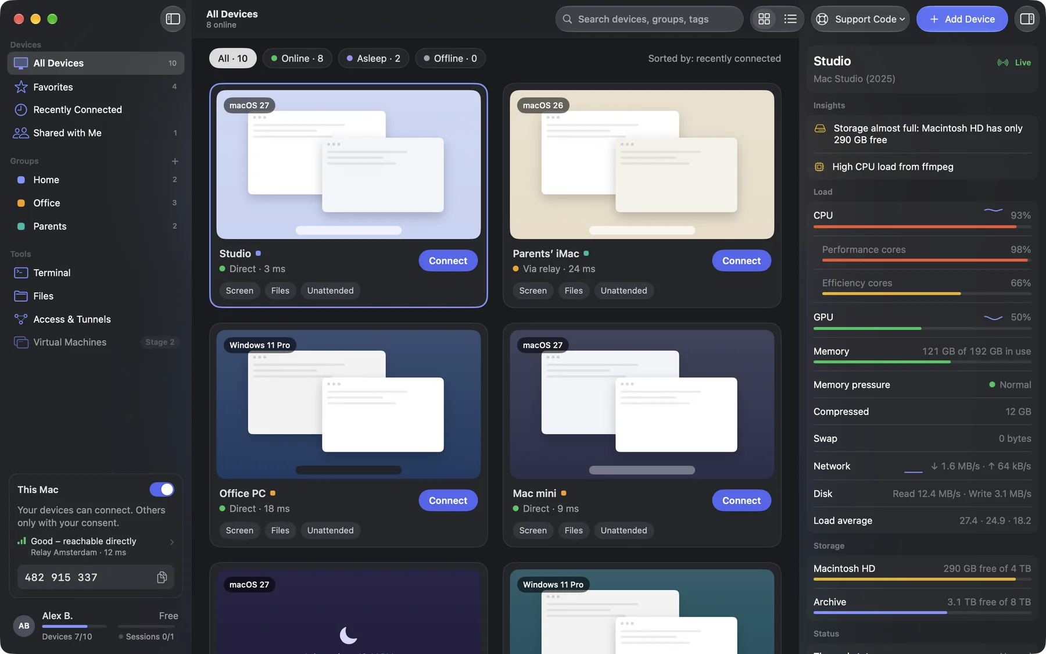Screen dimensions: 1046x654
Task: Open Recently Connected list
Action: (x=96, y=109)
